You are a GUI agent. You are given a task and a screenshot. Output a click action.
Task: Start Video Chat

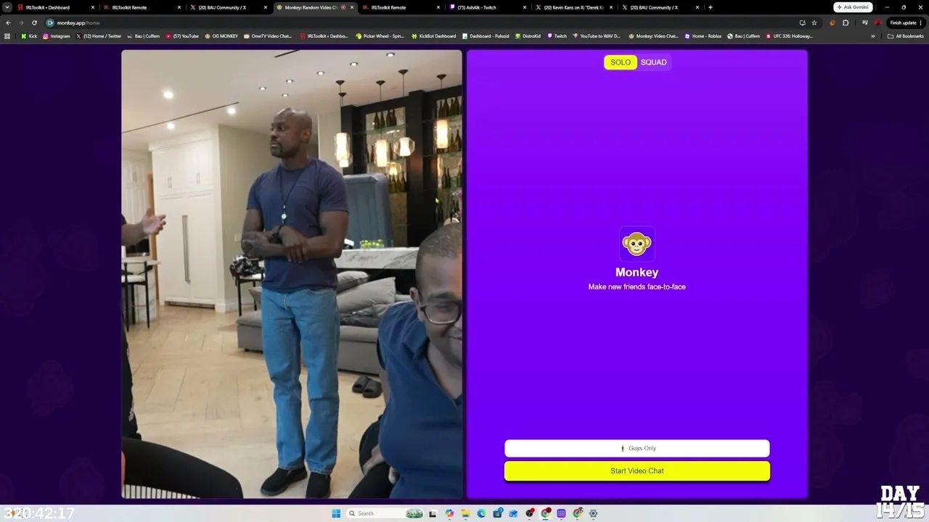[x=637, y=471]
